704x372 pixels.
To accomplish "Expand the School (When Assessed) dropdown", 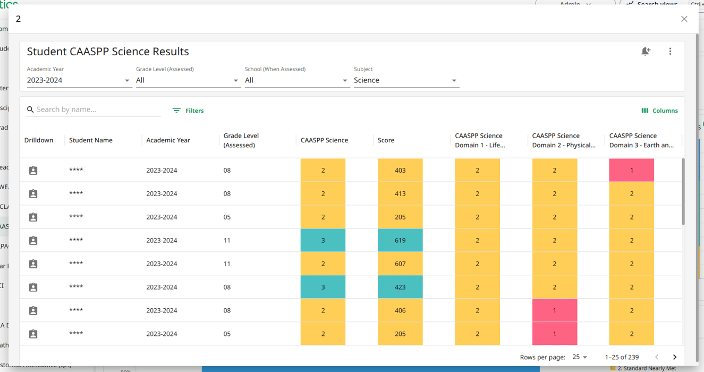I will 296,80.
